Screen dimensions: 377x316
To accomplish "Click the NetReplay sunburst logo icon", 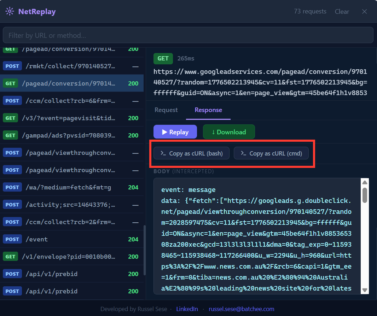I will point(9,11).
